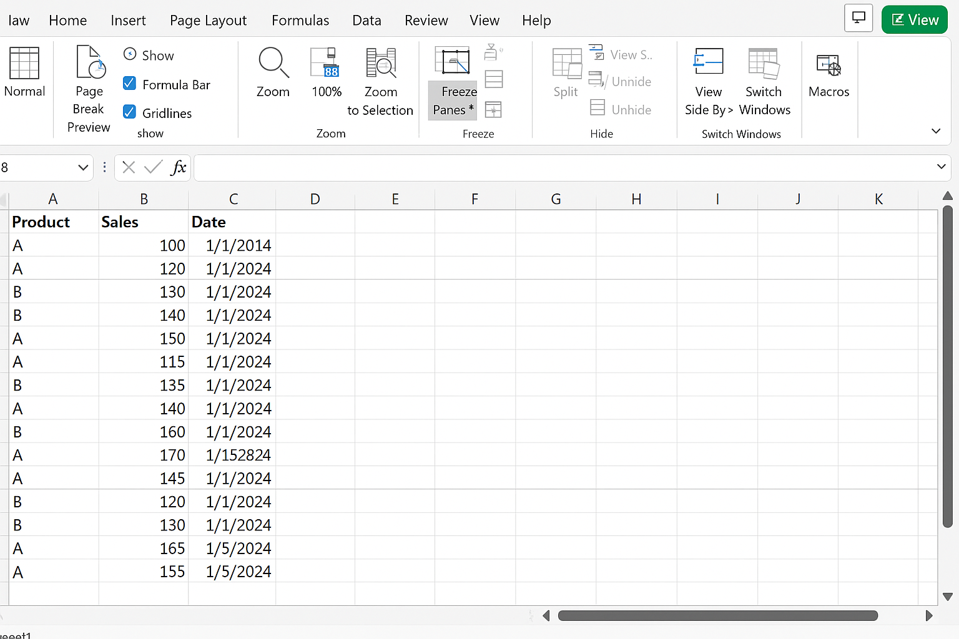Toggle the Gridlines checkbox
Screen dimensions: 959x639
click(129, 112)
